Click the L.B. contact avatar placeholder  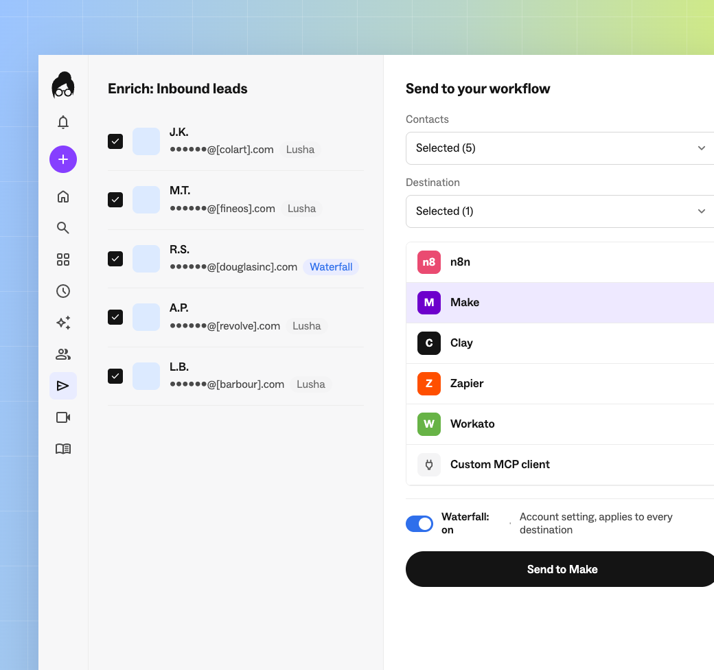click(146, 376)
